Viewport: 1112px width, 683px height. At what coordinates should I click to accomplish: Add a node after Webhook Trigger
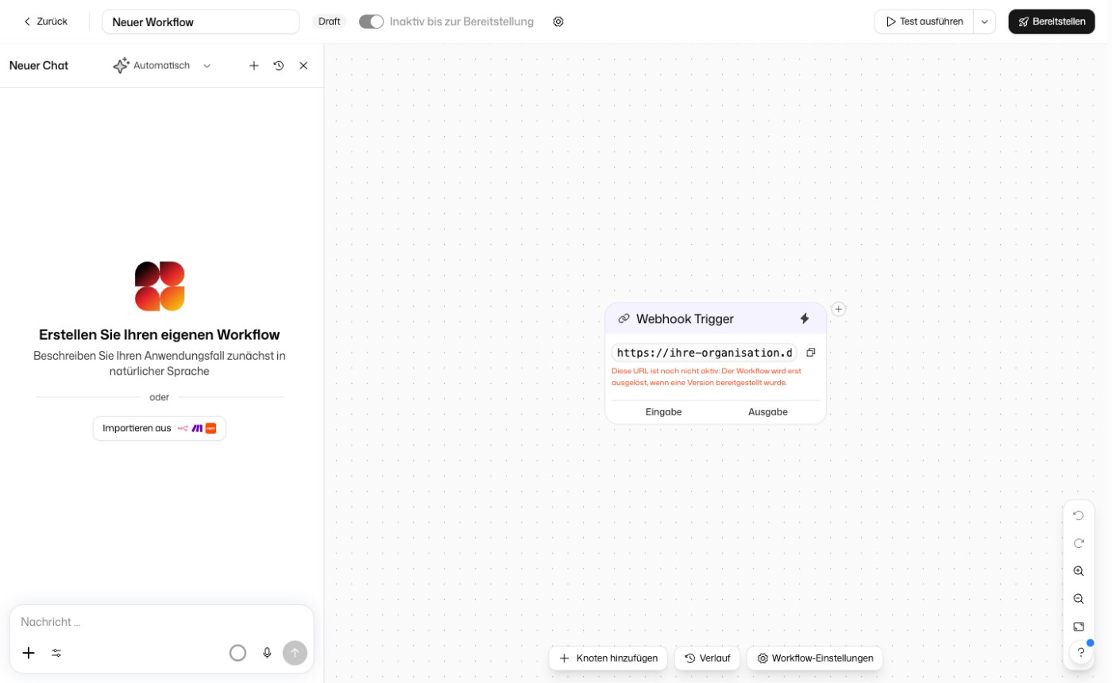coord(839,309)
